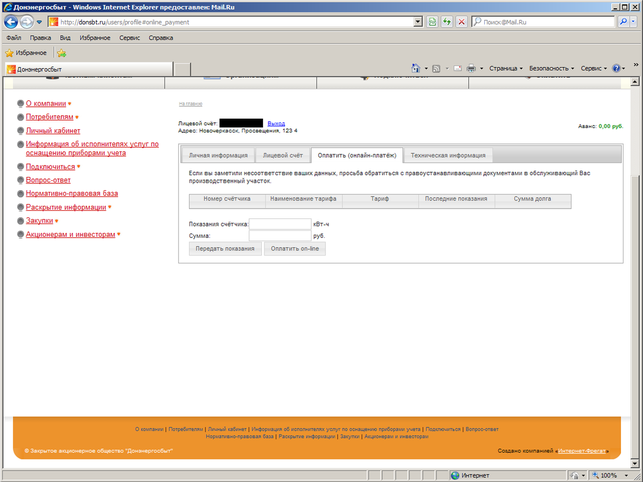Focus the browser address bar
The width and height of the screenshot is (643, 482).
[236, 22]
